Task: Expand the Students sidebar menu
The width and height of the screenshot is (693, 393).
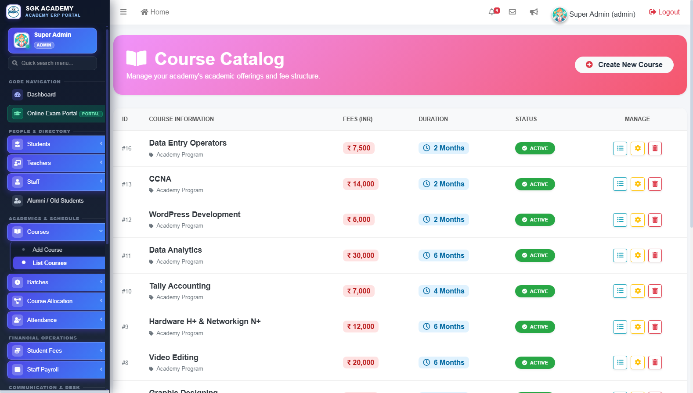Action: pyautogui.click(x=56, y=144)
